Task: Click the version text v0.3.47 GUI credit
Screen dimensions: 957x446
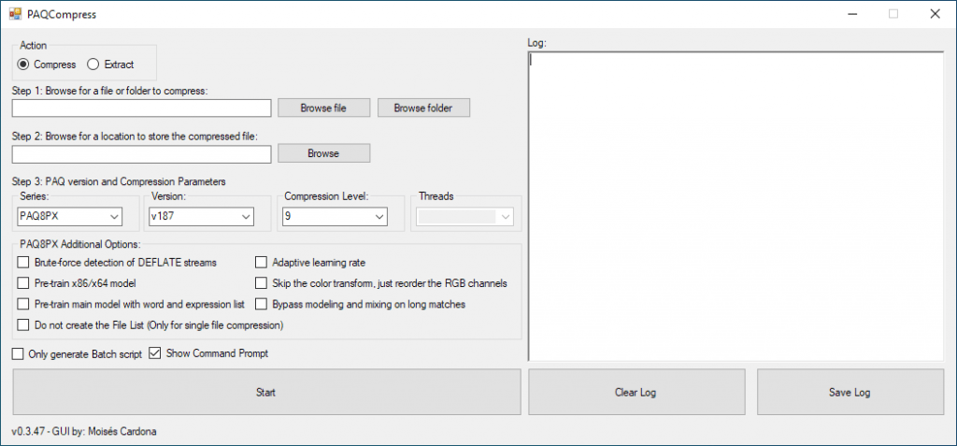Action: coord(84,431)
